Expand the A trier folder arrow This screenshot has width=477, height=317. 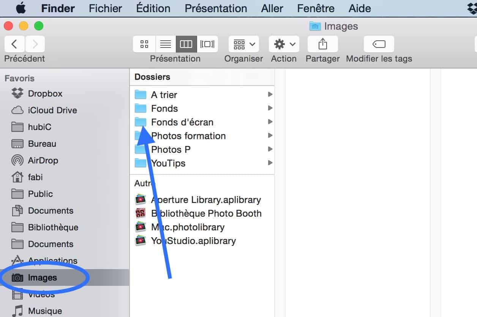[270, 94]
